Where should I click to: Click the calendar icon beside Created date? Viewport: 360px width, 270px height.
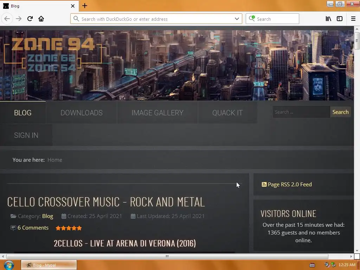click(x=64, y=216)
